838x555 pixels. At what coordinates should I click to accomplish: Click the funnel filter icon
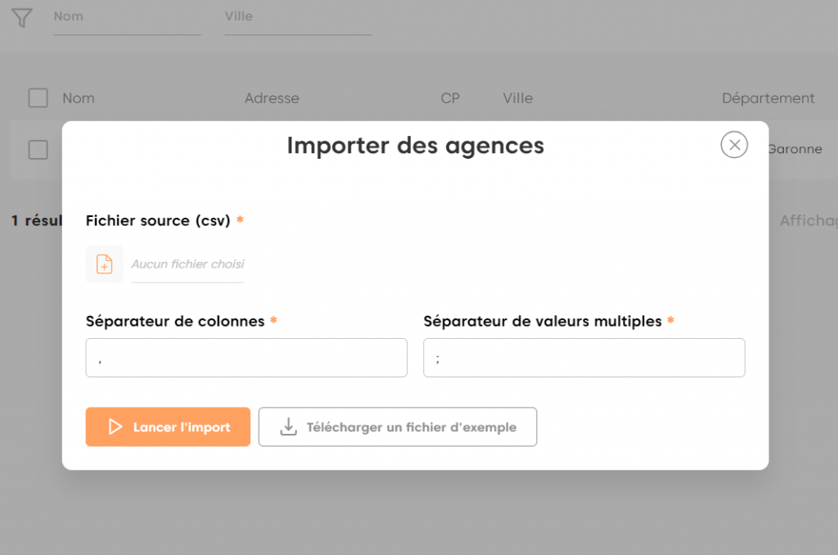pos(22,17)
